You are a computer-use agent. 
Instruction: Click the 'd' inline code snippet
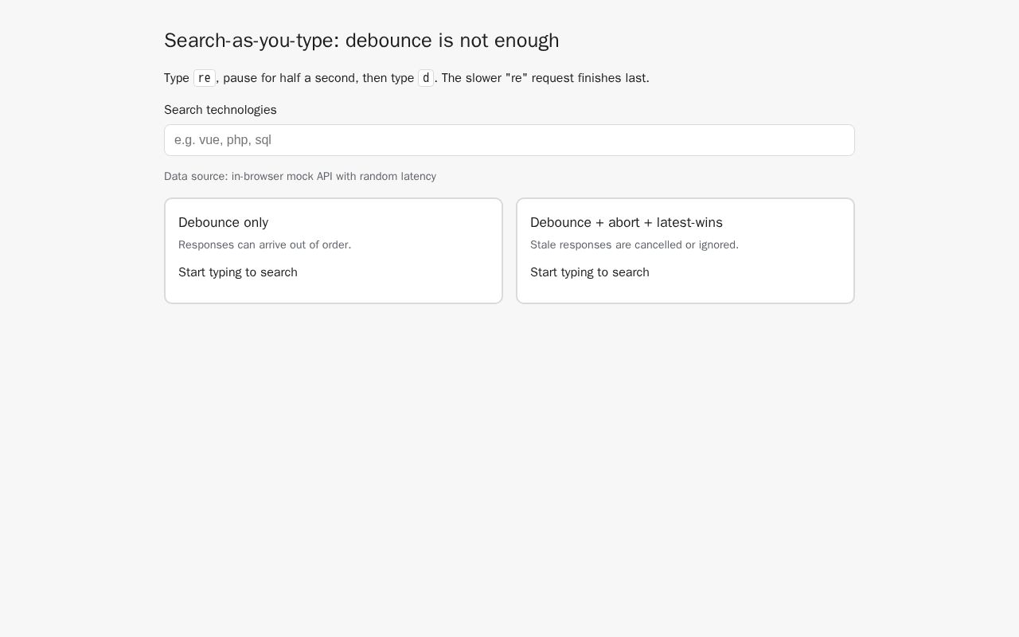(x=426, y=78)
